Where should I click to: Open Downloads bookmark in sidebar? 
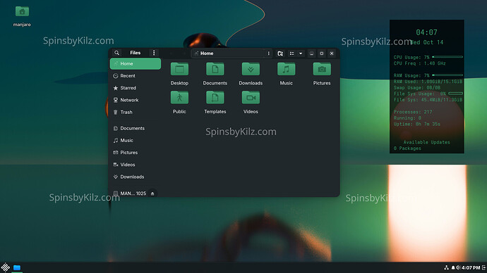coord(136,177)
